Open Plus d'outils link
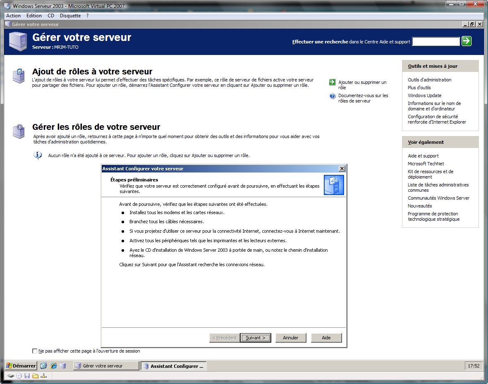Image resolution: width=488 pixels, height=384 pixels. click(419, 88)
